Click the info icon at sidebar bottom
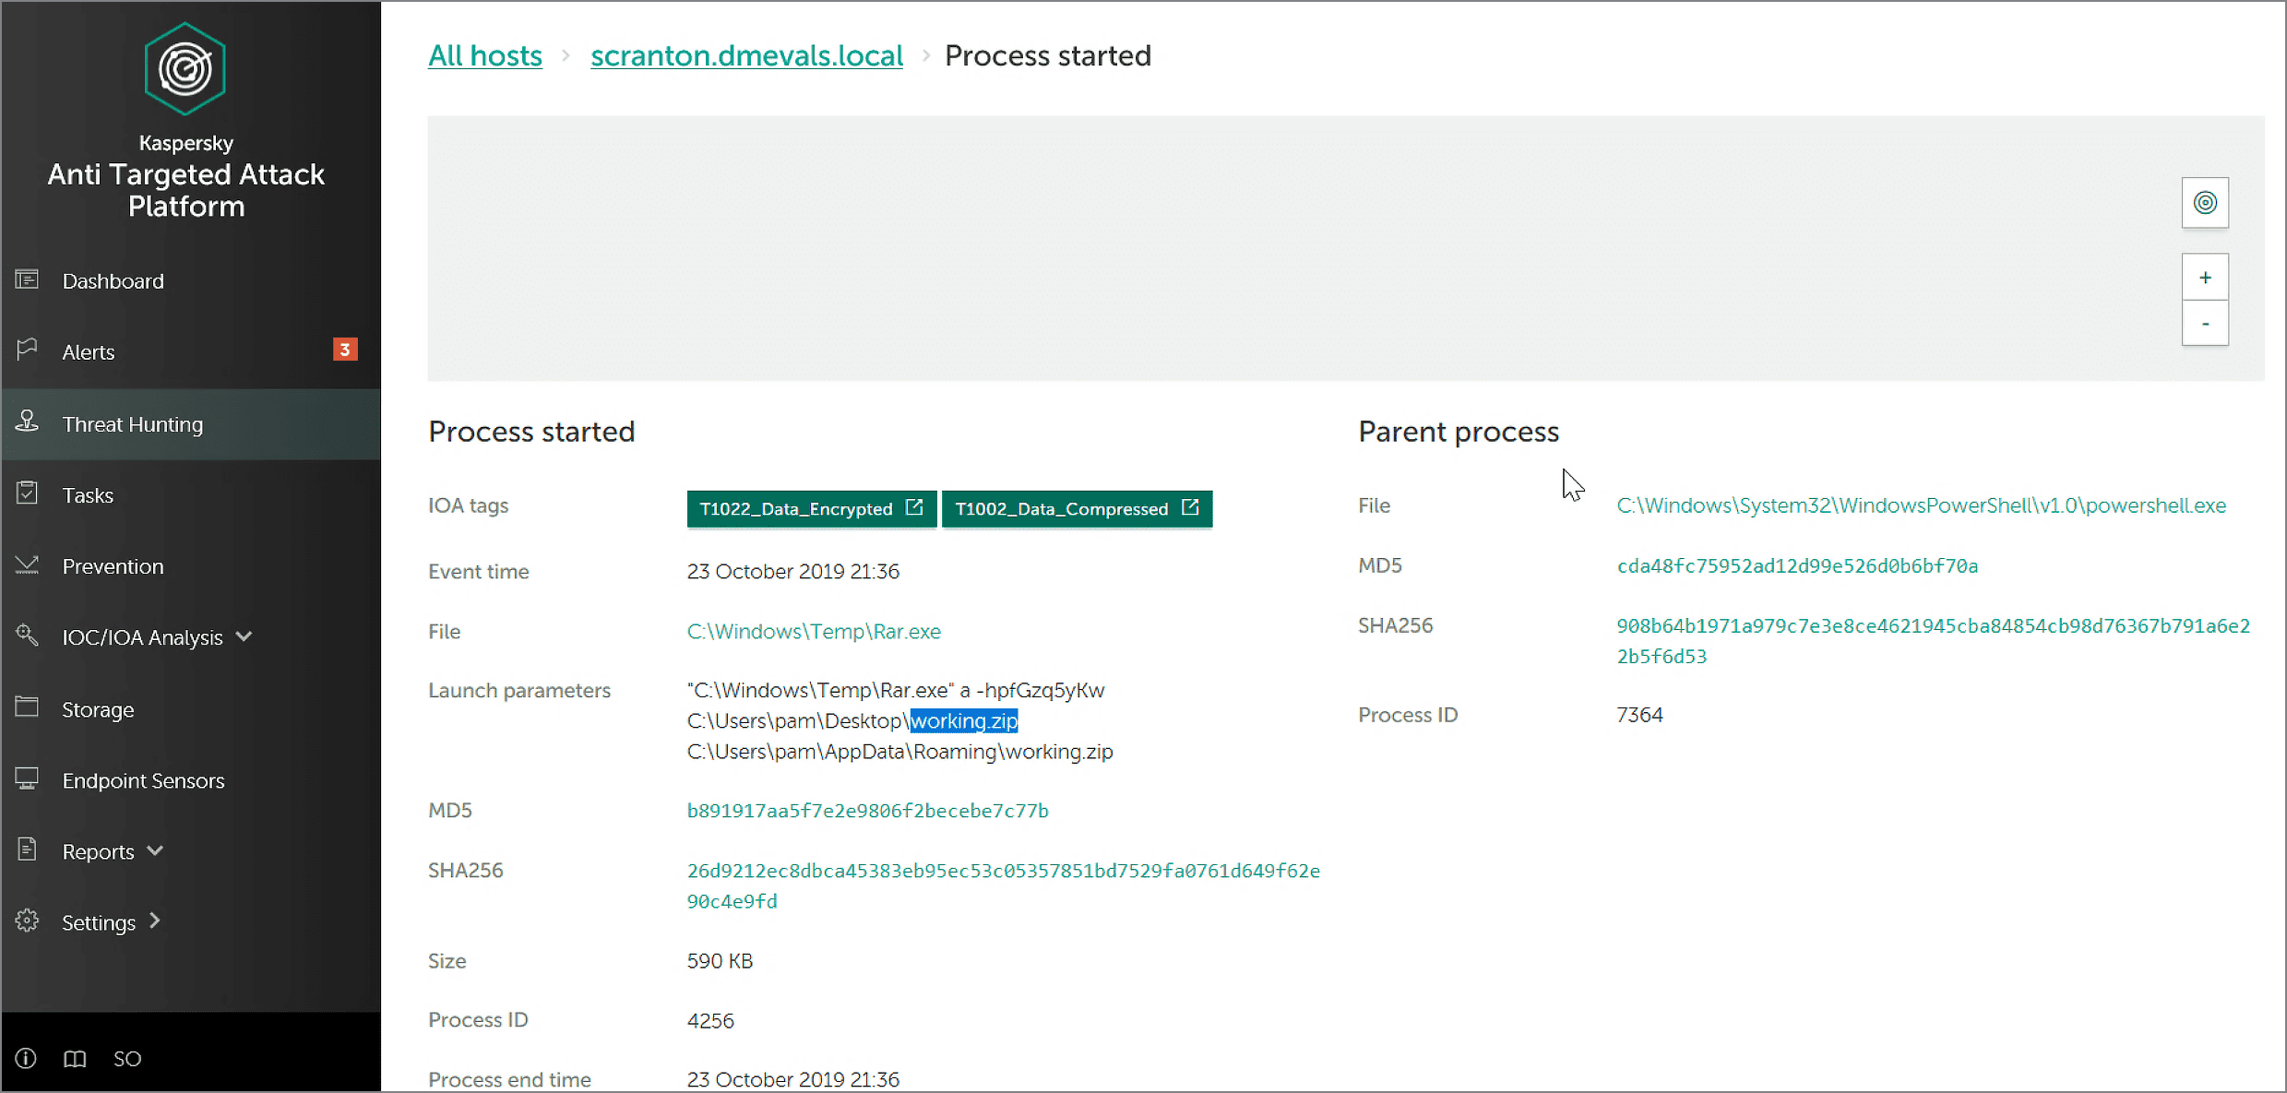Image resolution: width=2287 pixels, height=1093 pixels. [26, 1058]
